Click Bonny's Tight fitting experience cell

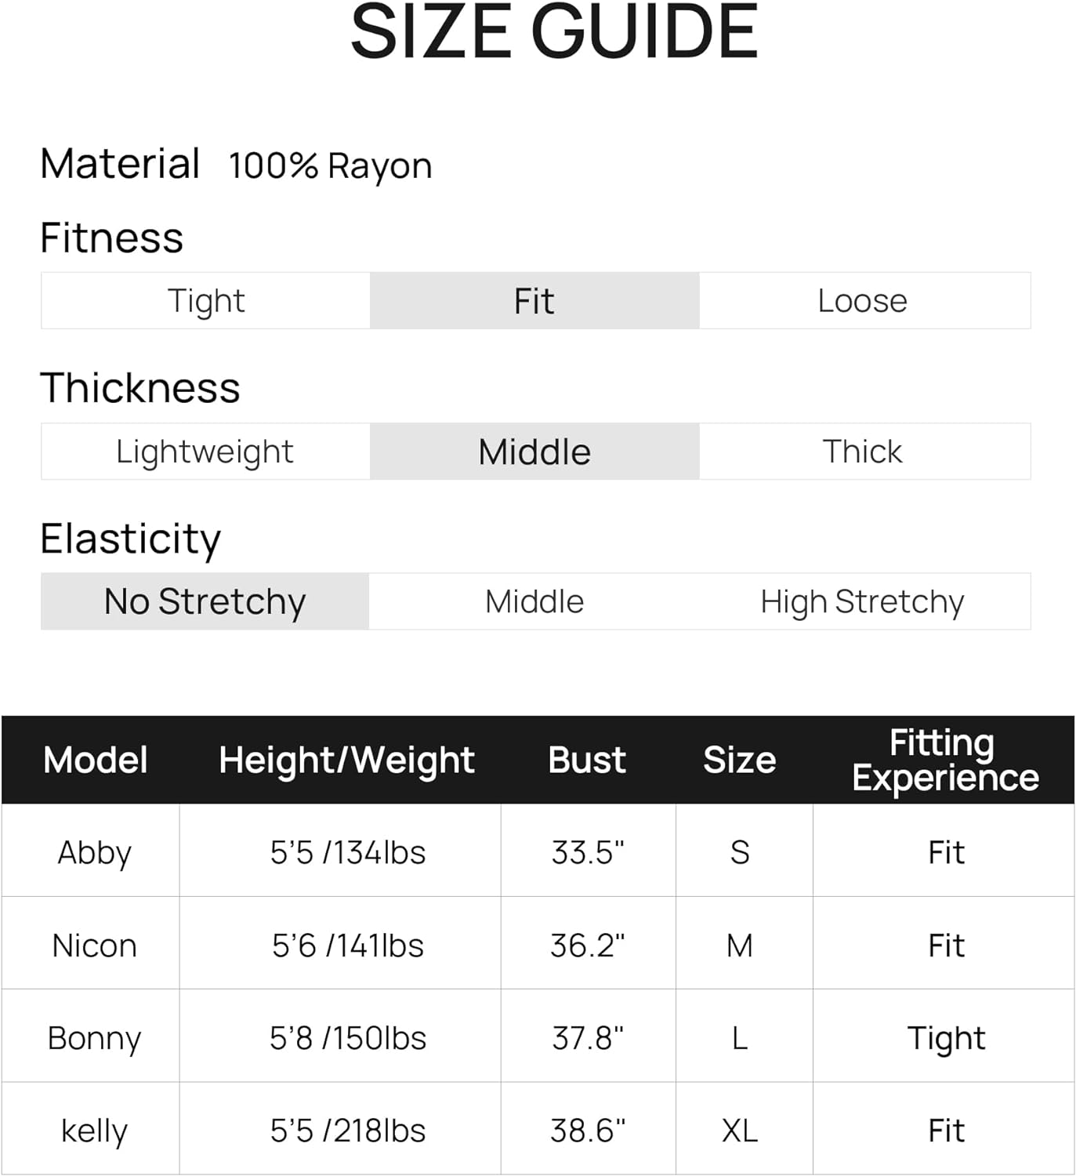tap(946, 1038)
